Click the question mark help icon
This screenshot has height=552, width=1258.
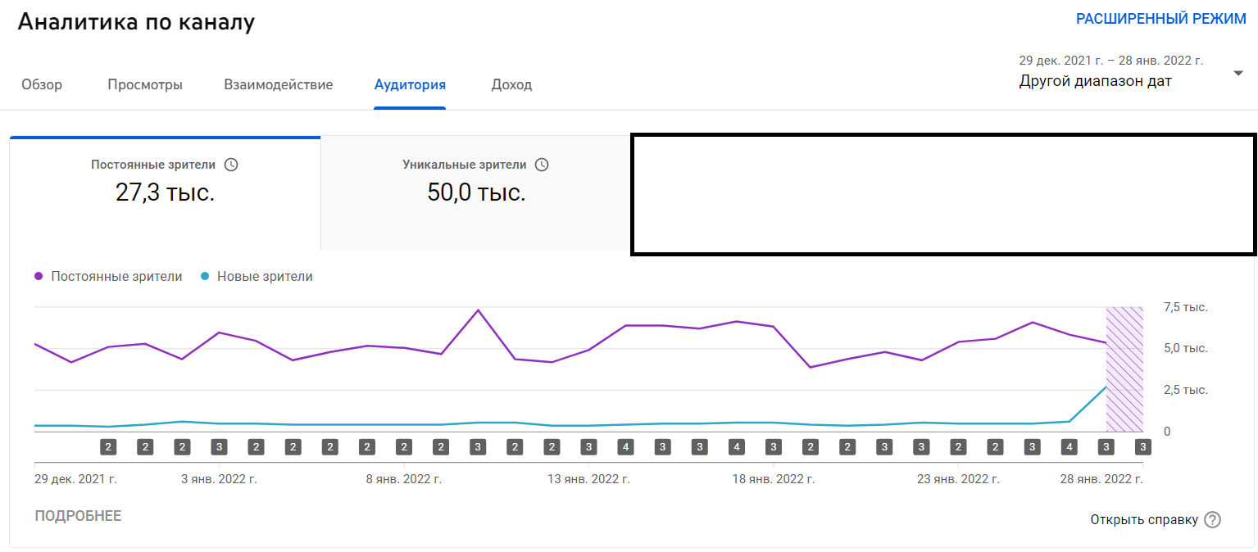click(x=1213, y=520)
